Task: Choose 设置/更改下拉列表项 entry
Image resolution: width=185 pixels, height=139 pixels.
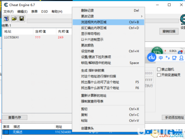Action: point(108,57)
